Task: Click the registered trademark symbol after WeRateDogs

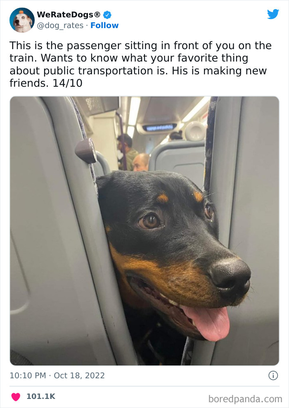Action: pyautogui.click(x=97, y=14)
